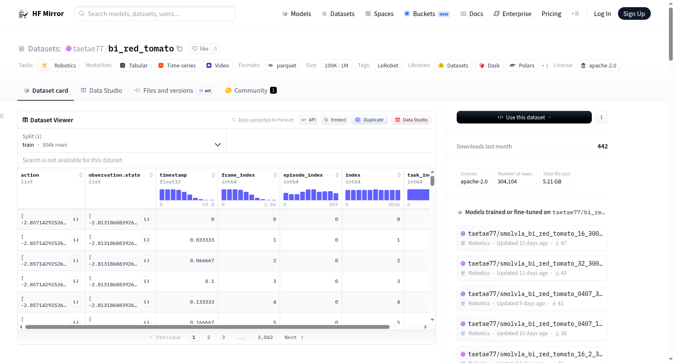Sort by the timestamp column
This screenshot has width=674, height=363.
point(213,175)
